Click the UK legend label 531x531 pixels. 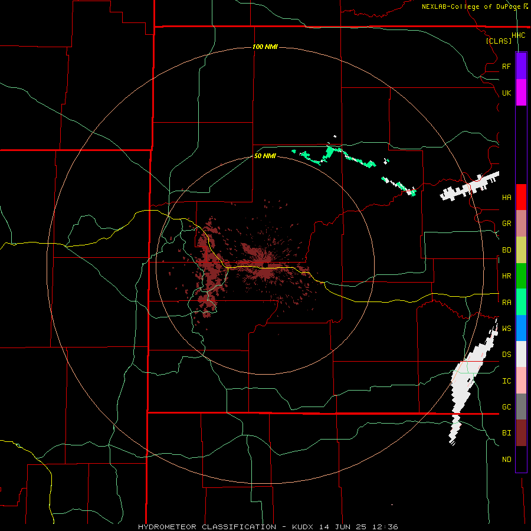click(506, 93)
